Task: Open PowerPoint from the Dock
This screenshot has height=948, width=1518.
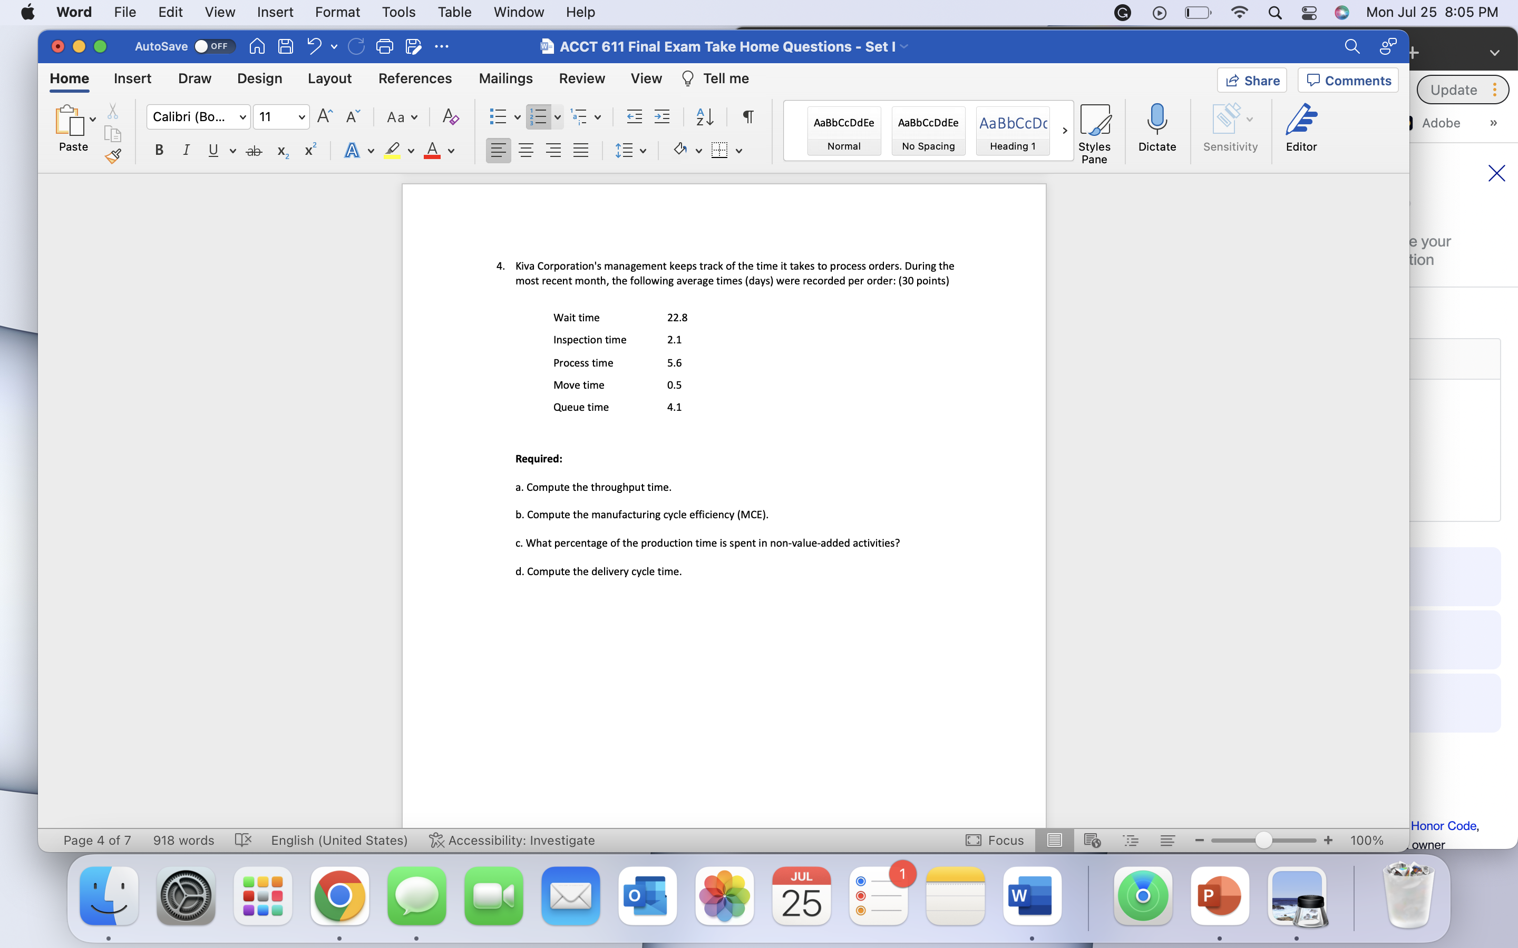Action: pyautogui.click(x=1220, y=896)
